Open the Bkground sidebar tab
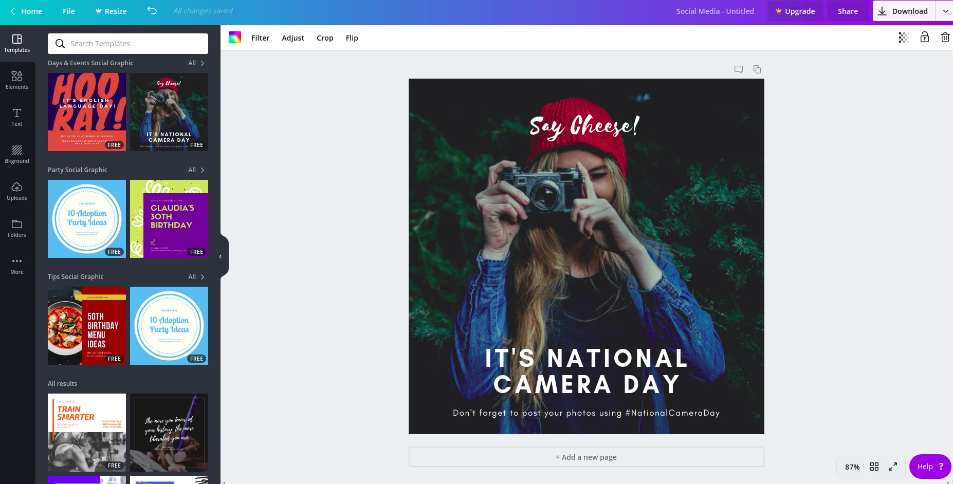Viewport: 953px width, 484px height. [x=17, y=154]
